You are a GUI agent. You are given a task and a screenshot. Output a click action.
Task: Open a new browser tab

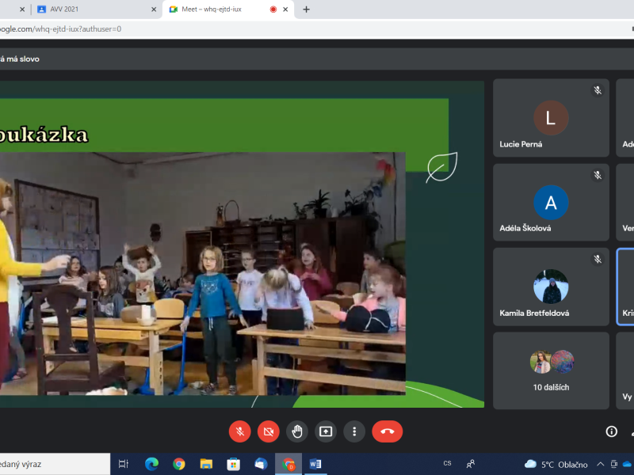[307, 9]
